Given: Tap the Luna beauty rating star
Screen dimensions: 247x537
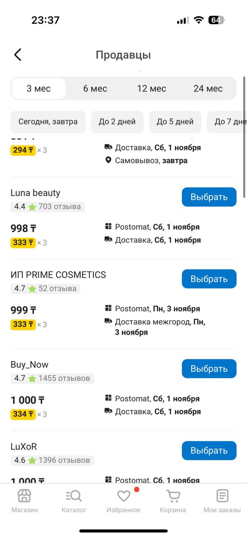Looking at the screenshot, I should coord(32,207).
